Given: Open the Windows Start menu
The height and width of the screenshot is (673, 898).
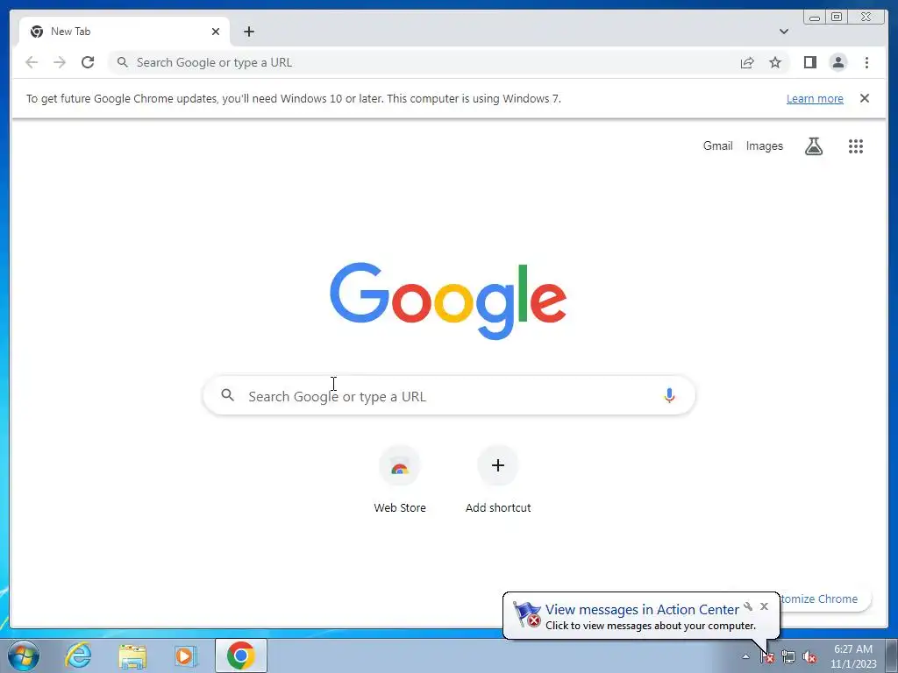Looking at the screenshot, I should (24, 655).
